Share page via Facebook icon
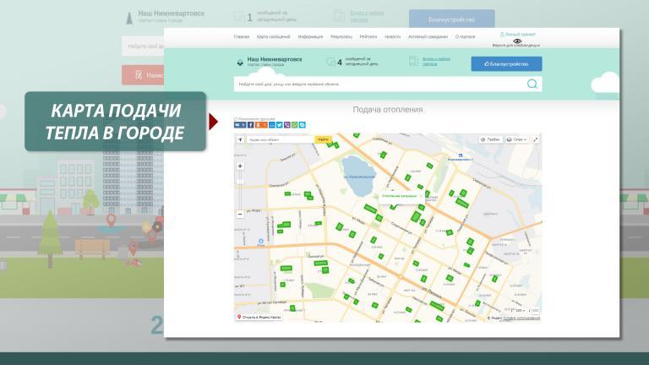This screenshot has height=365, width=649. 250,125
